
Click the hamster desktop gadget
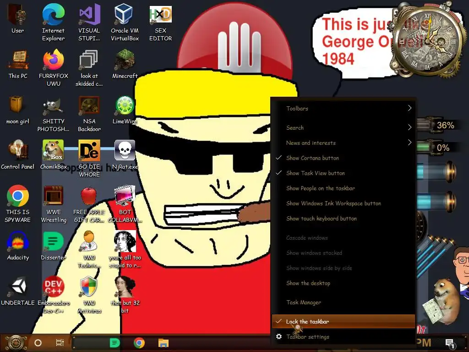442,302
